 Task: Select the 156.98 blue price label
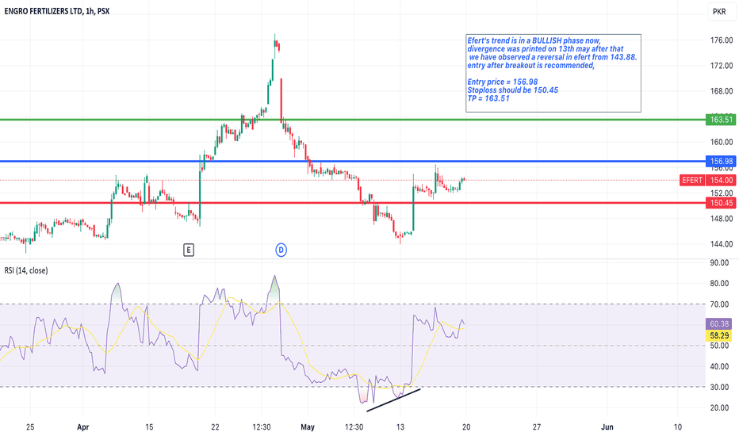[x=721, y=161]
